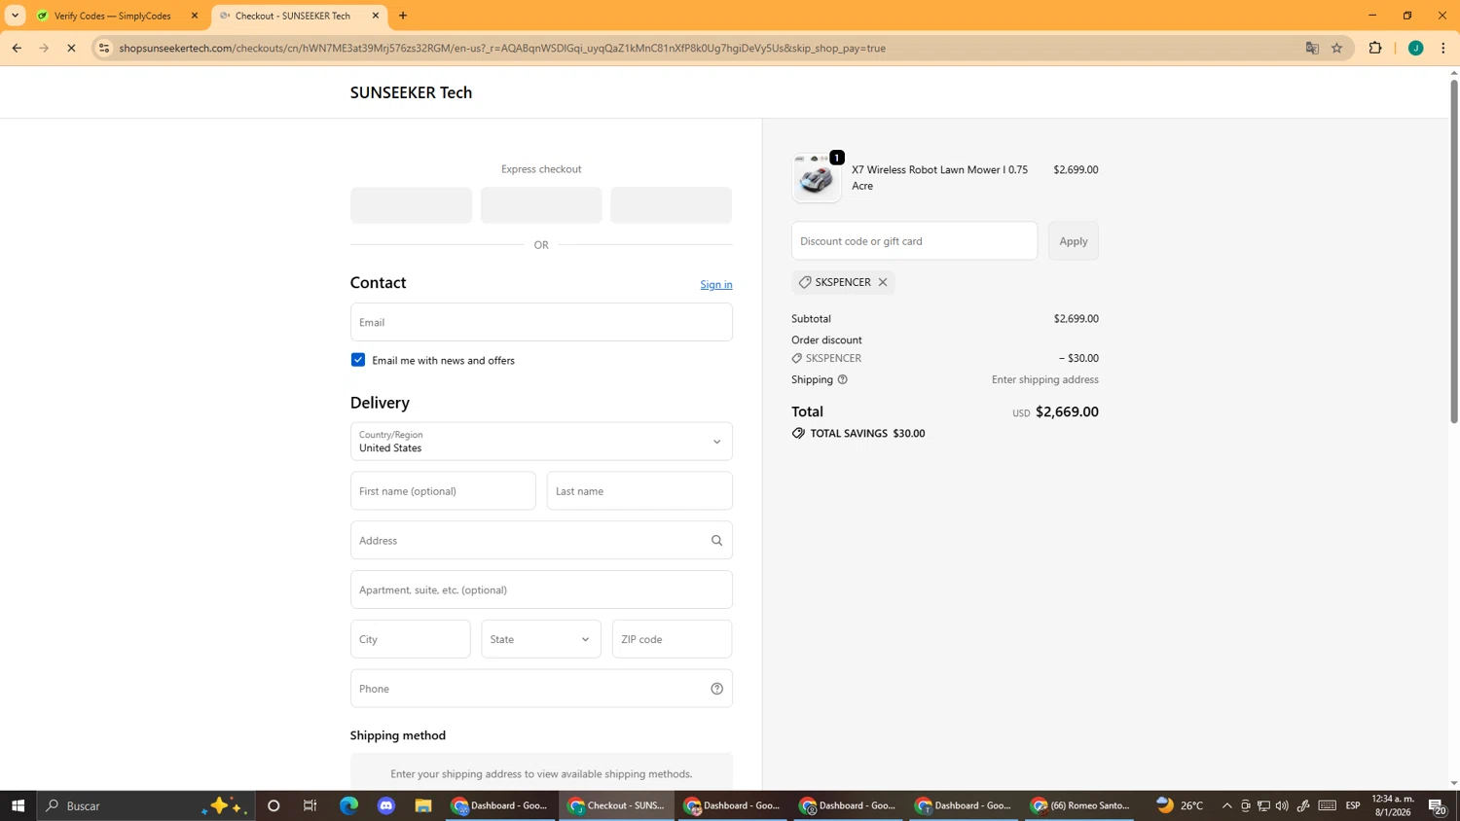Screen dimensions: 1460x821
Task: Go back to the previous page
Action: pyautogui.click(x=17, y=48)
